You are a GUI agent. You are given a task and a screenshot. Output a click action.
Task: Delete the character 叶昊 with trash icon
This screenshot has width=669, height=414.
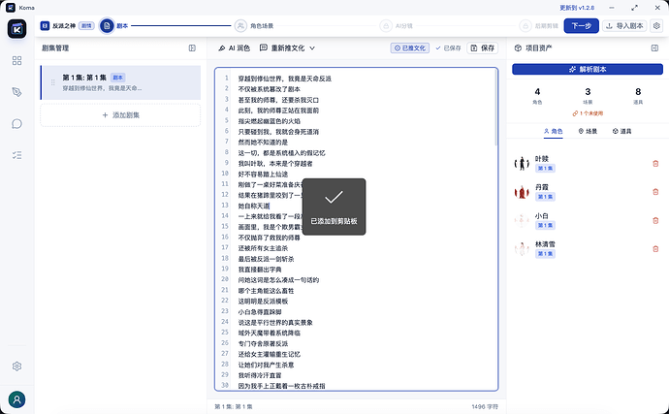(x=655, y=164)
